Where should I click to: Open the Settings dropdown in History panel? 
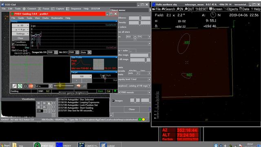(x=20, y=33)
